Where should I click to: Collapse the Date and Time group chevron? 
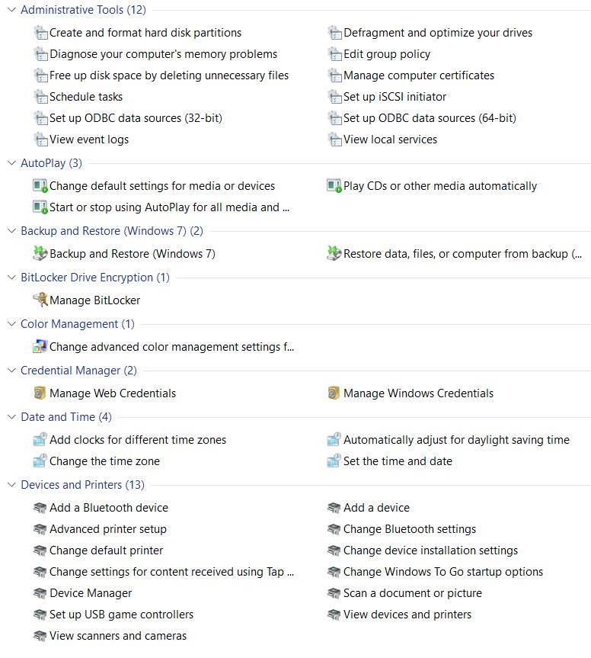click(x=11, y=416)
